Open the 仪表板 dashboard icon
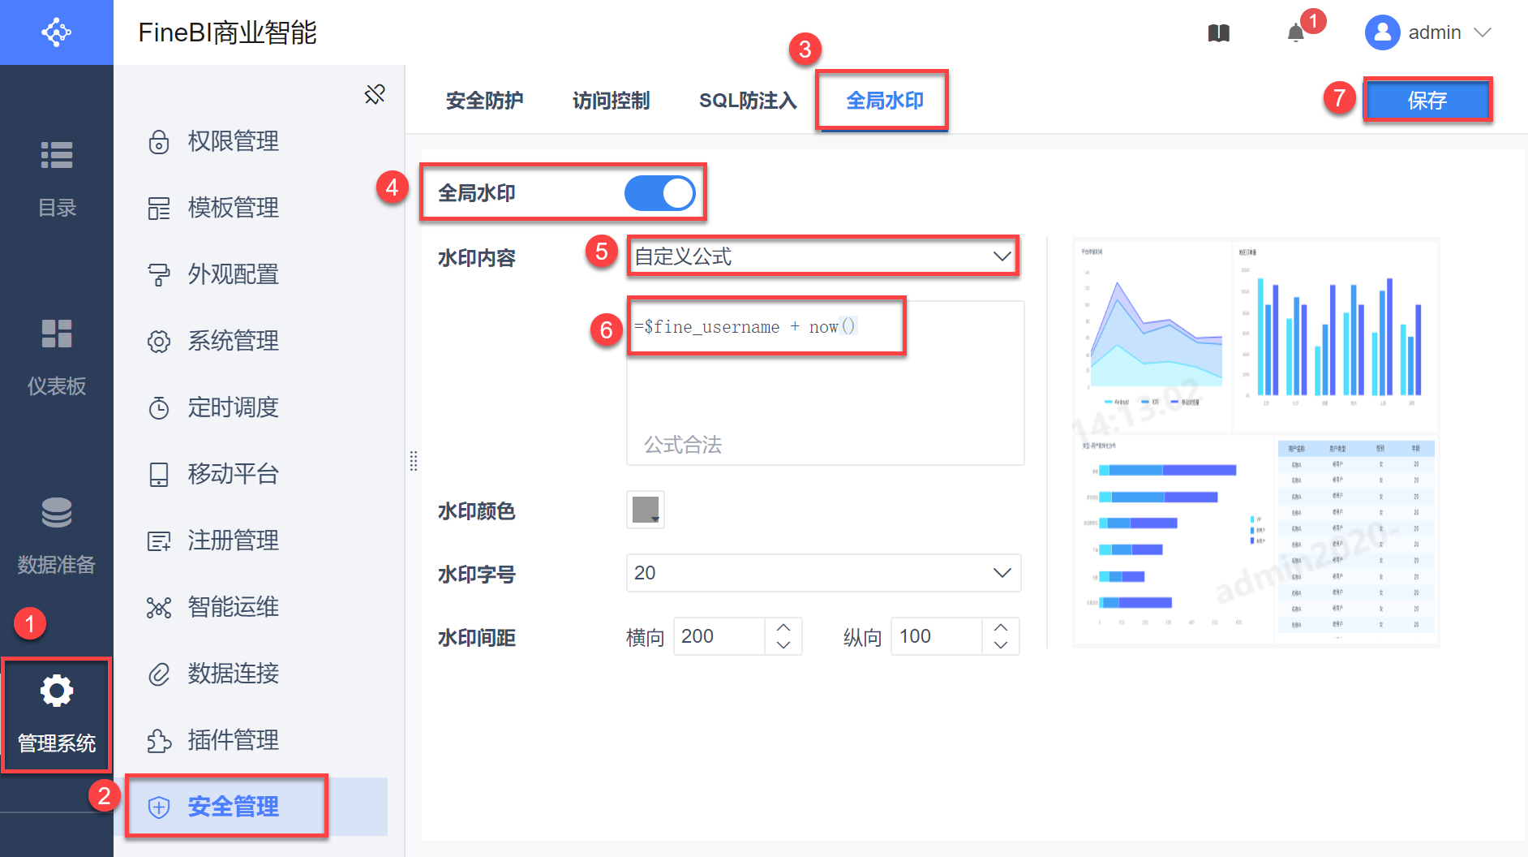 (57, 334)
